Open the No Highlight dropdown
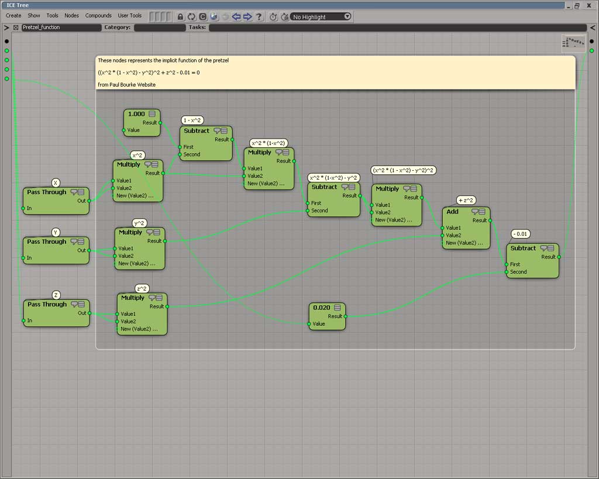599x479 pixels. [x=321, y=16]
